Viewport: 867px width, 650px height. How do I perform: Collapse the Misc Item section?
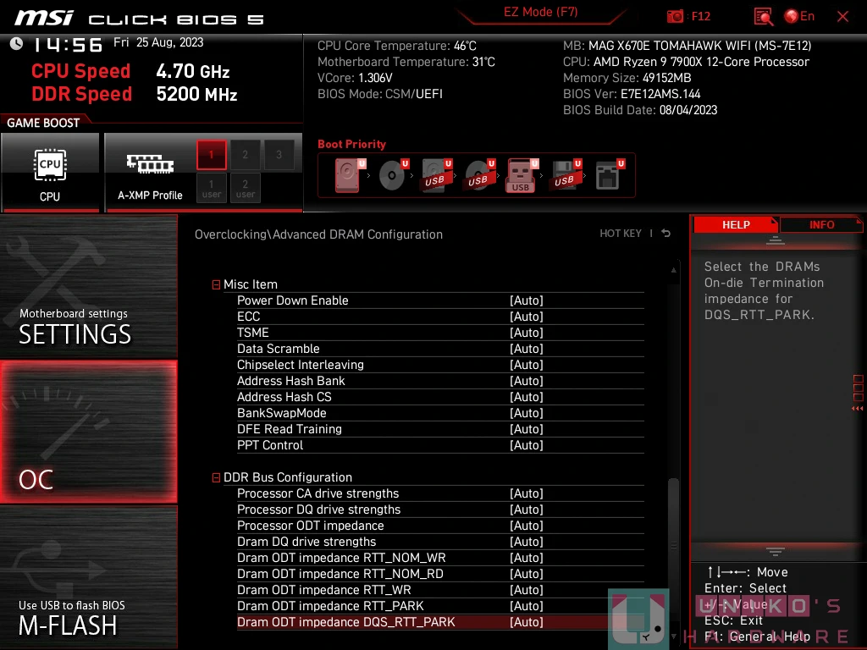coord(216,284)
